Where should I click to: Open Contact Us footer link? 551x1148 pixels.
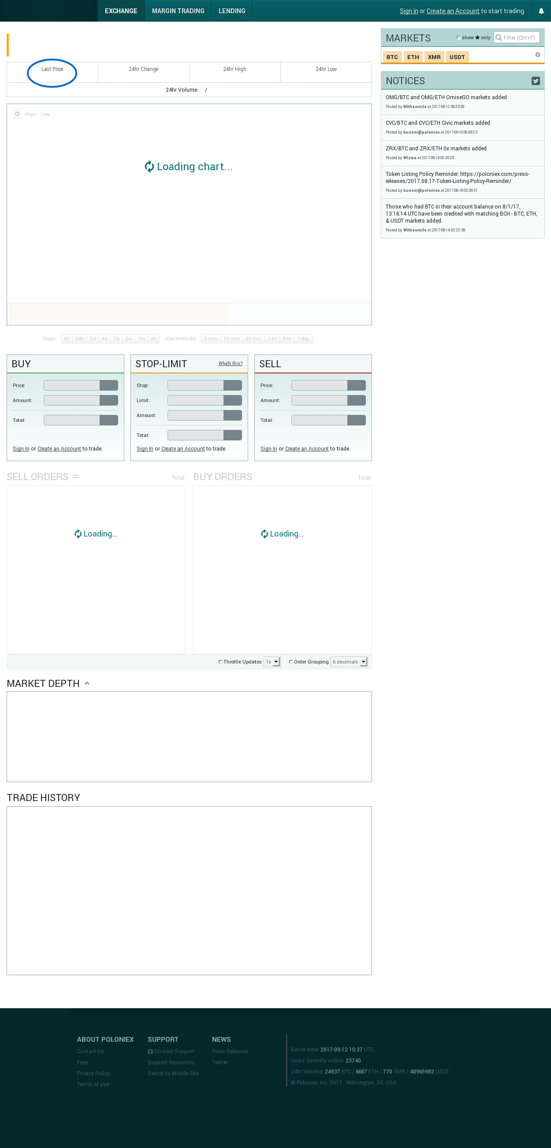coord(90,1051)
